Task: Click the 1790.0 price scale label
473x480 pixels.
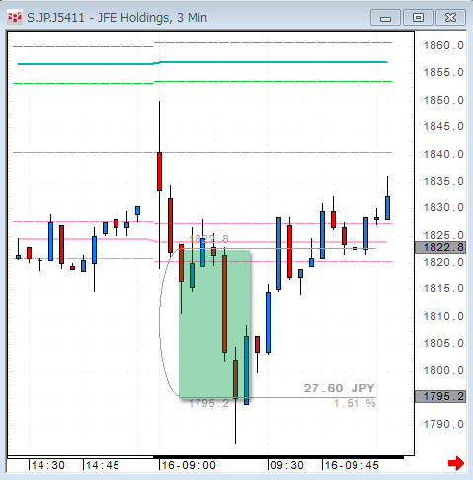Action: tap(443, 424)
